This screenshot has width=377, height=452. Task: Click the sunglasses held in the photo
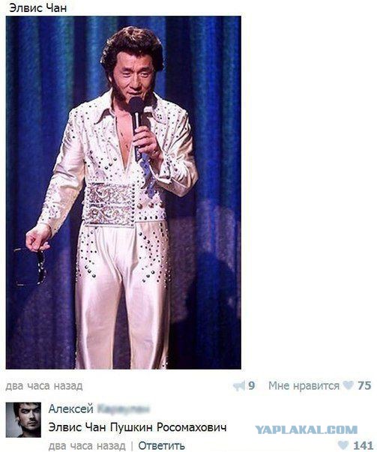click(30, 266)
